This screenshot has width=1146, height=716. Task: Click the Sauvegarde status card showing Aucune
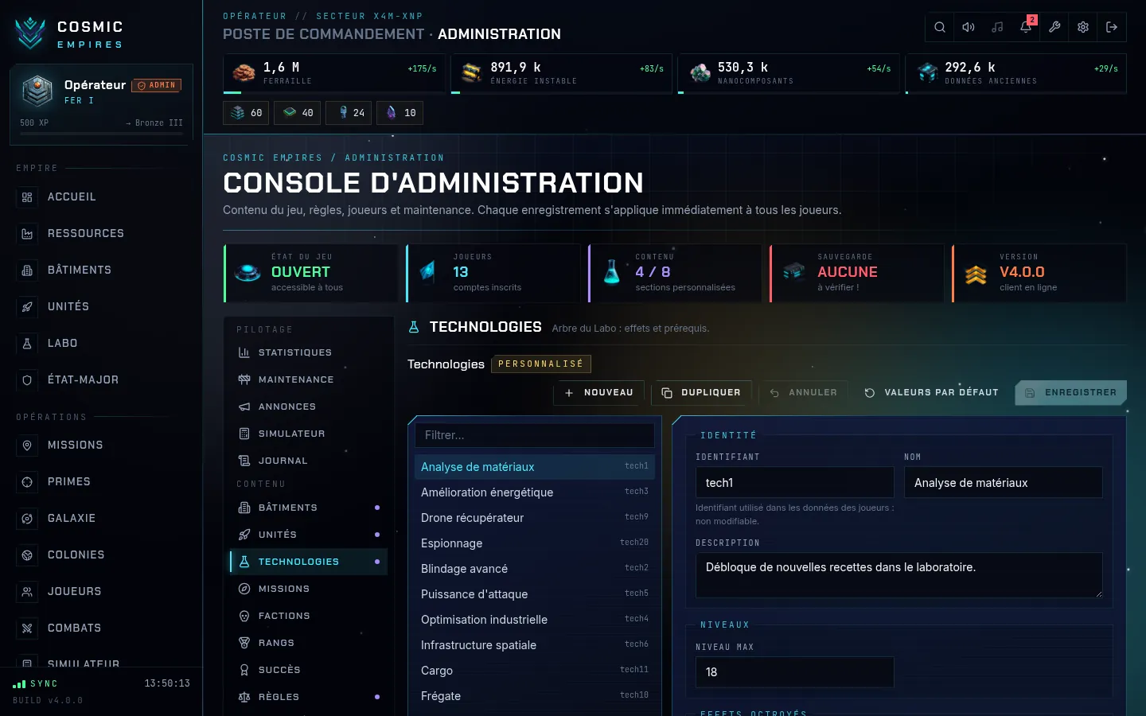tap(857, 273)
